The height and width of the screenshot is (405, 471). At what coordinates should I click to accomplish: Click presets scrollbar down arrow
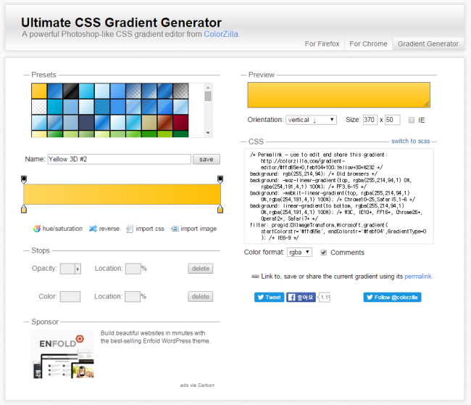[208, 133]
